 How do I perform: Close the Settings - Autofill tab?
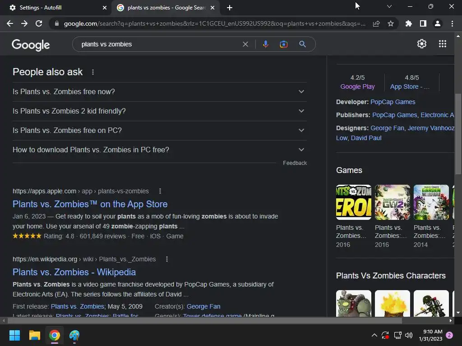[105, 8]
